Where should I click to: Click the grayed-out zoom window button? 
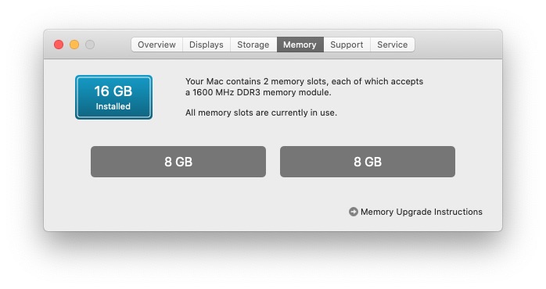pyautogui.click(x=90, y=45)
